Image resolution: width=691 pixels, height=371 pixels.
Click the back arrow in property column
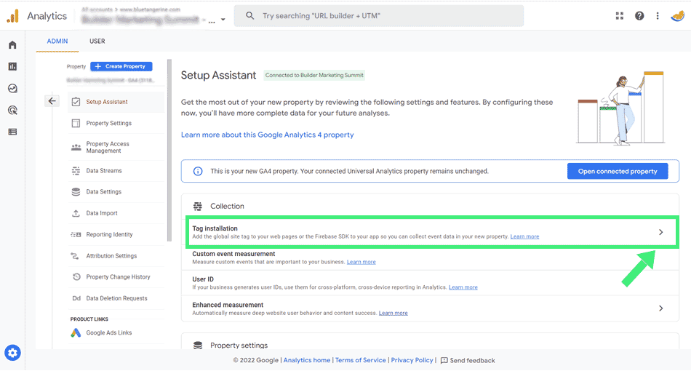pos(52,101)
